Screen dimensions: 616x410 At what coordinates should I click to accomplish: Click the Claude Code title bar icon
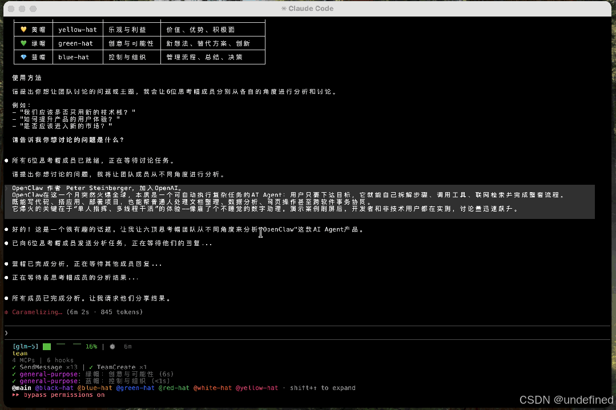click(x=284, y=9)
